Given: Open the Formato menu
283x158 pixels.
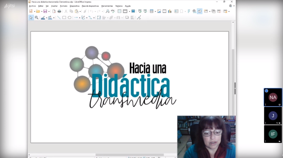Looking at the screenshot, I should pyautogui.click(x=64, y=6).
